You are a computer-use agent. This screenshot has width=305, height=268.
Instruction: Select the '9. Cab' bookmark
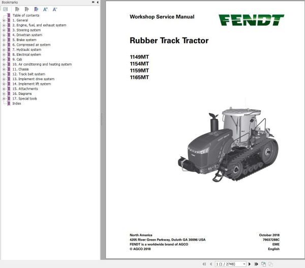coord(17,59)
